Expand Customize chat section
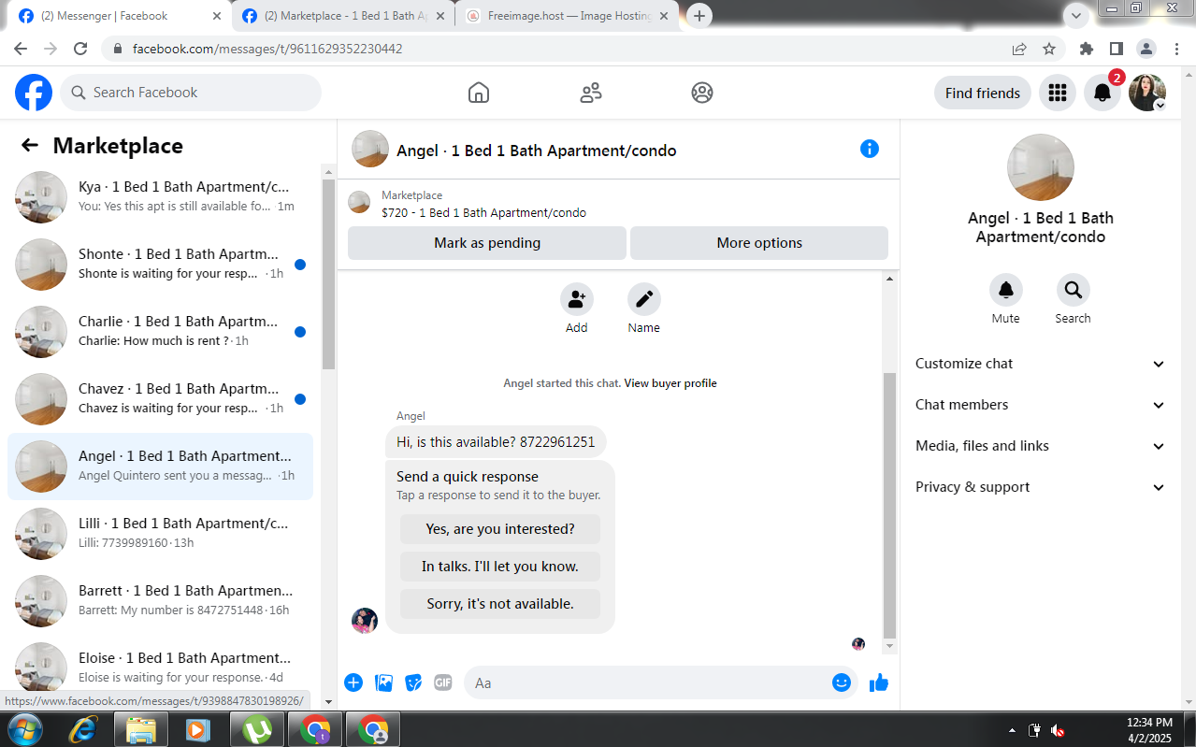Image resolution: width=1196 pixels, height=747 pixels. coord(1040,364)
